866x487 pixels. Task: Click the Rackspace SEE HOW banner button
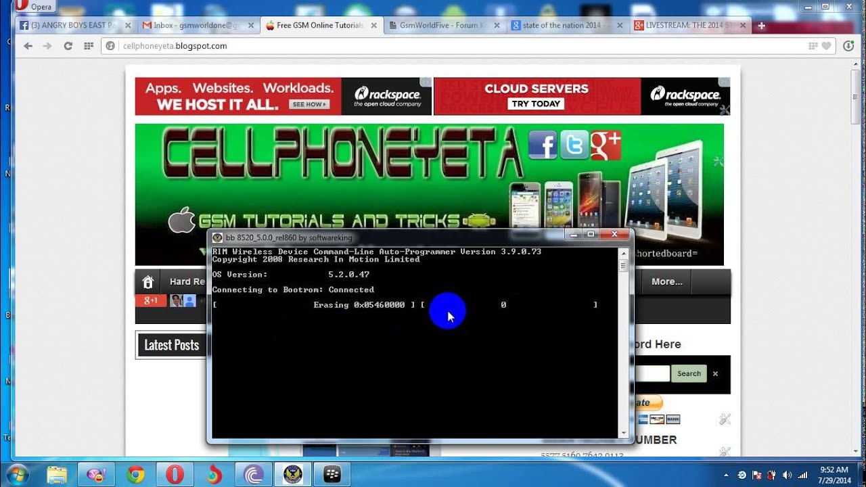(x=309, y=104)
